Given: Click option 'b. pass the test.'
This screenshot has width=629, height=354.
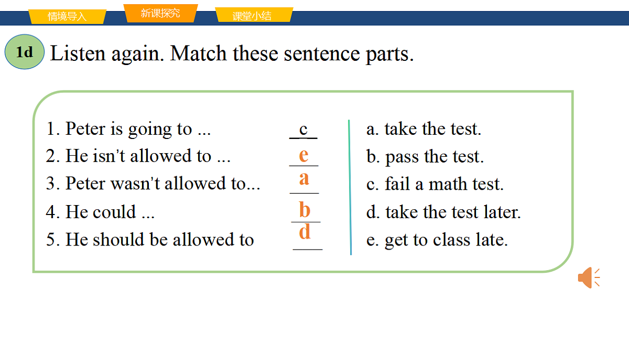Looking at the screenshot, I should [x=425, y=157].
